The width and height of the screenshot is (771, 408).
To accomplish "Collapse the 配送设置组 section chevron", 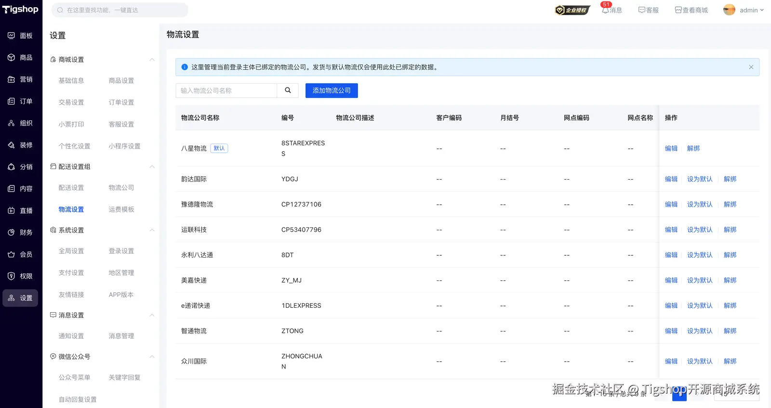I will (x=152, y=167).
